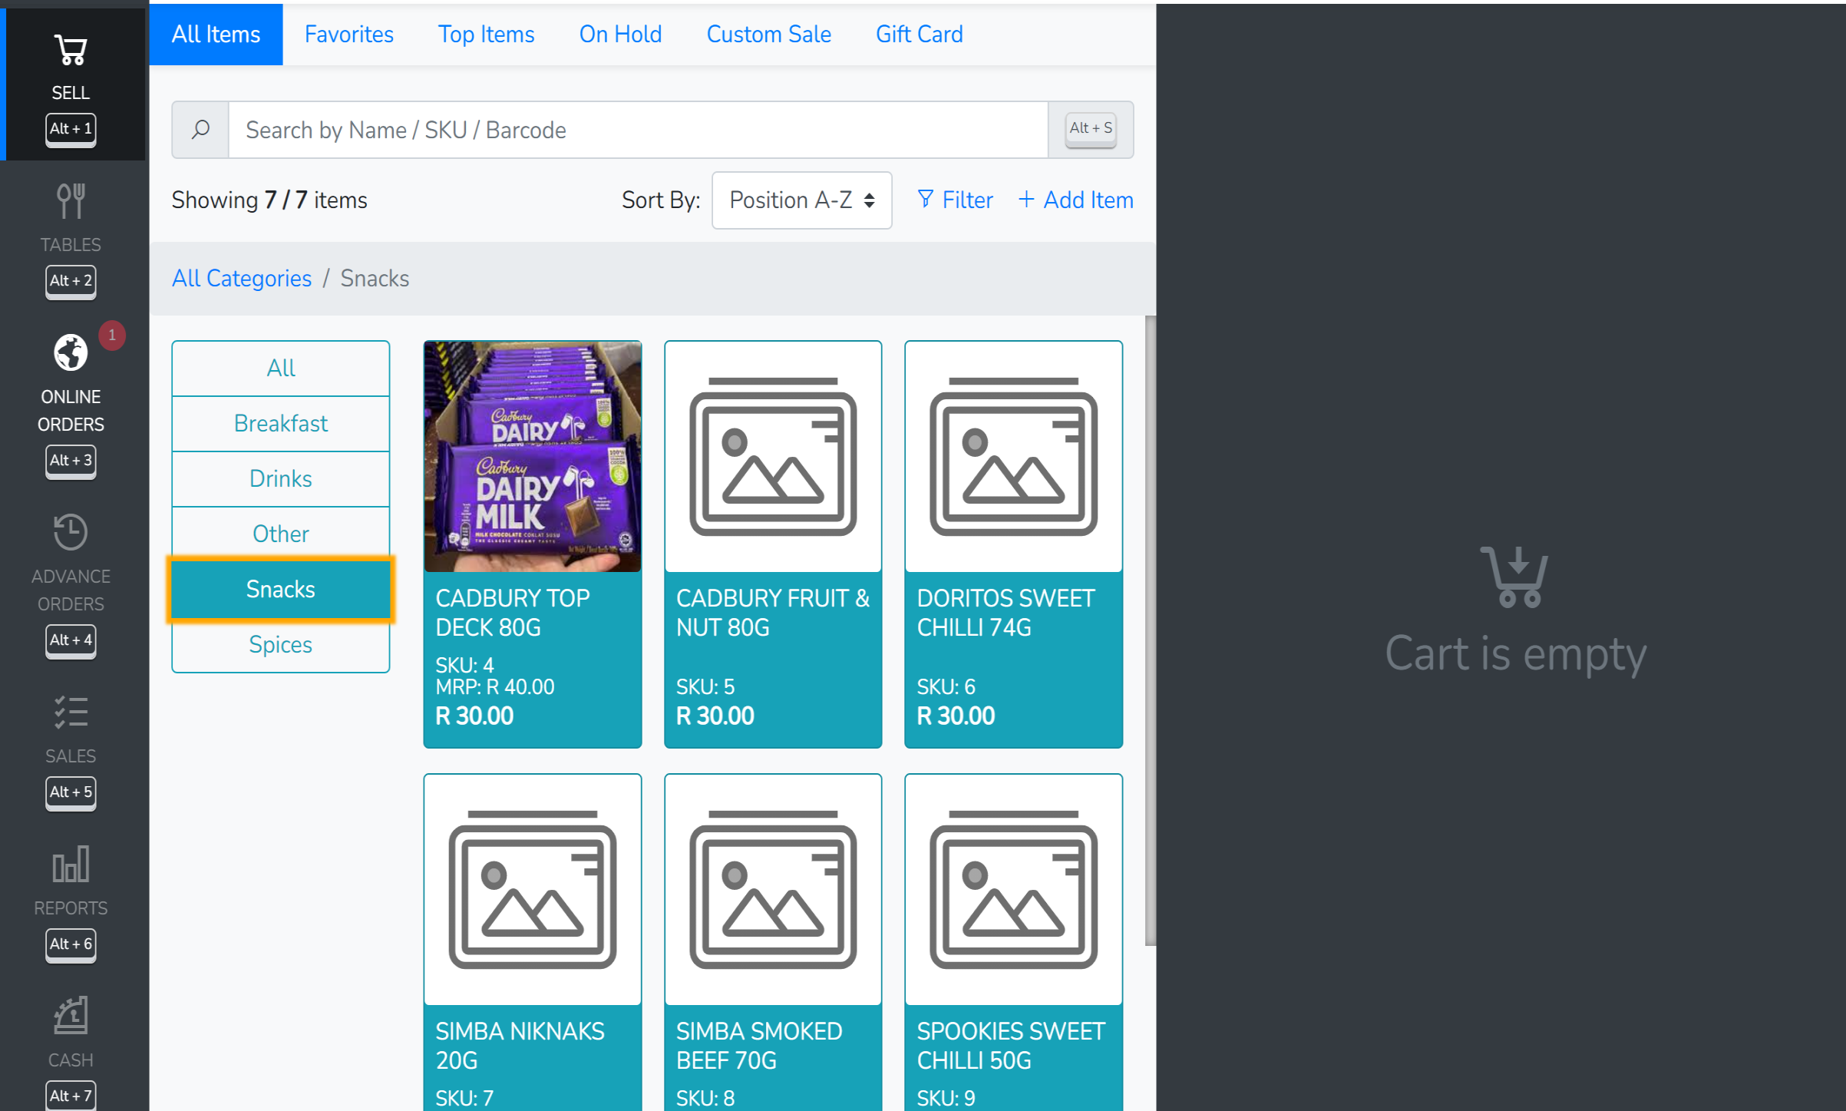Switch to the On Hold tab

[x=620, y=34]
